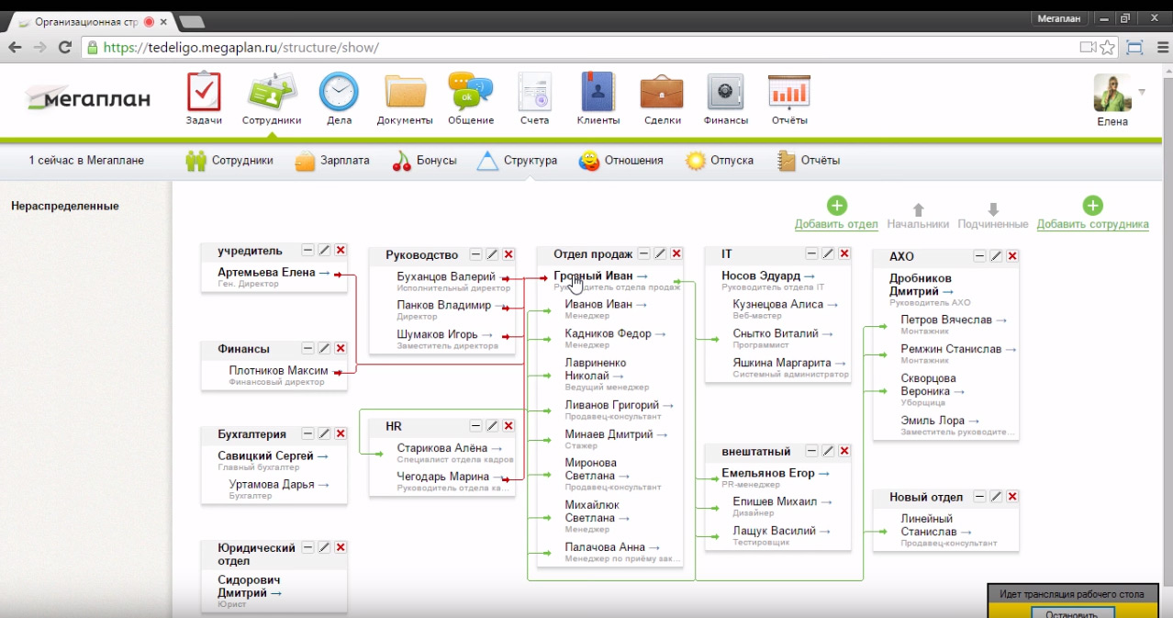Open the Дела clock icon
The height and width of the screenshot is (618, 1173).
coord(339,93)
